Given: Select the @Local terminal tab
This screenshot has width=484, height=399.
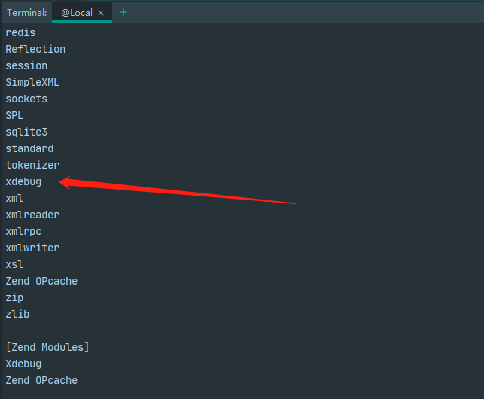Looking at the screenshot, I should pos(76,13).
